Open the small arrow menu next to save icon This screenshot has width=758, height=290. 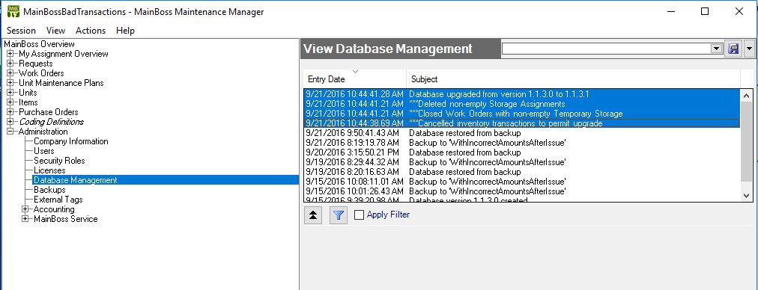[x=750, y=49]
